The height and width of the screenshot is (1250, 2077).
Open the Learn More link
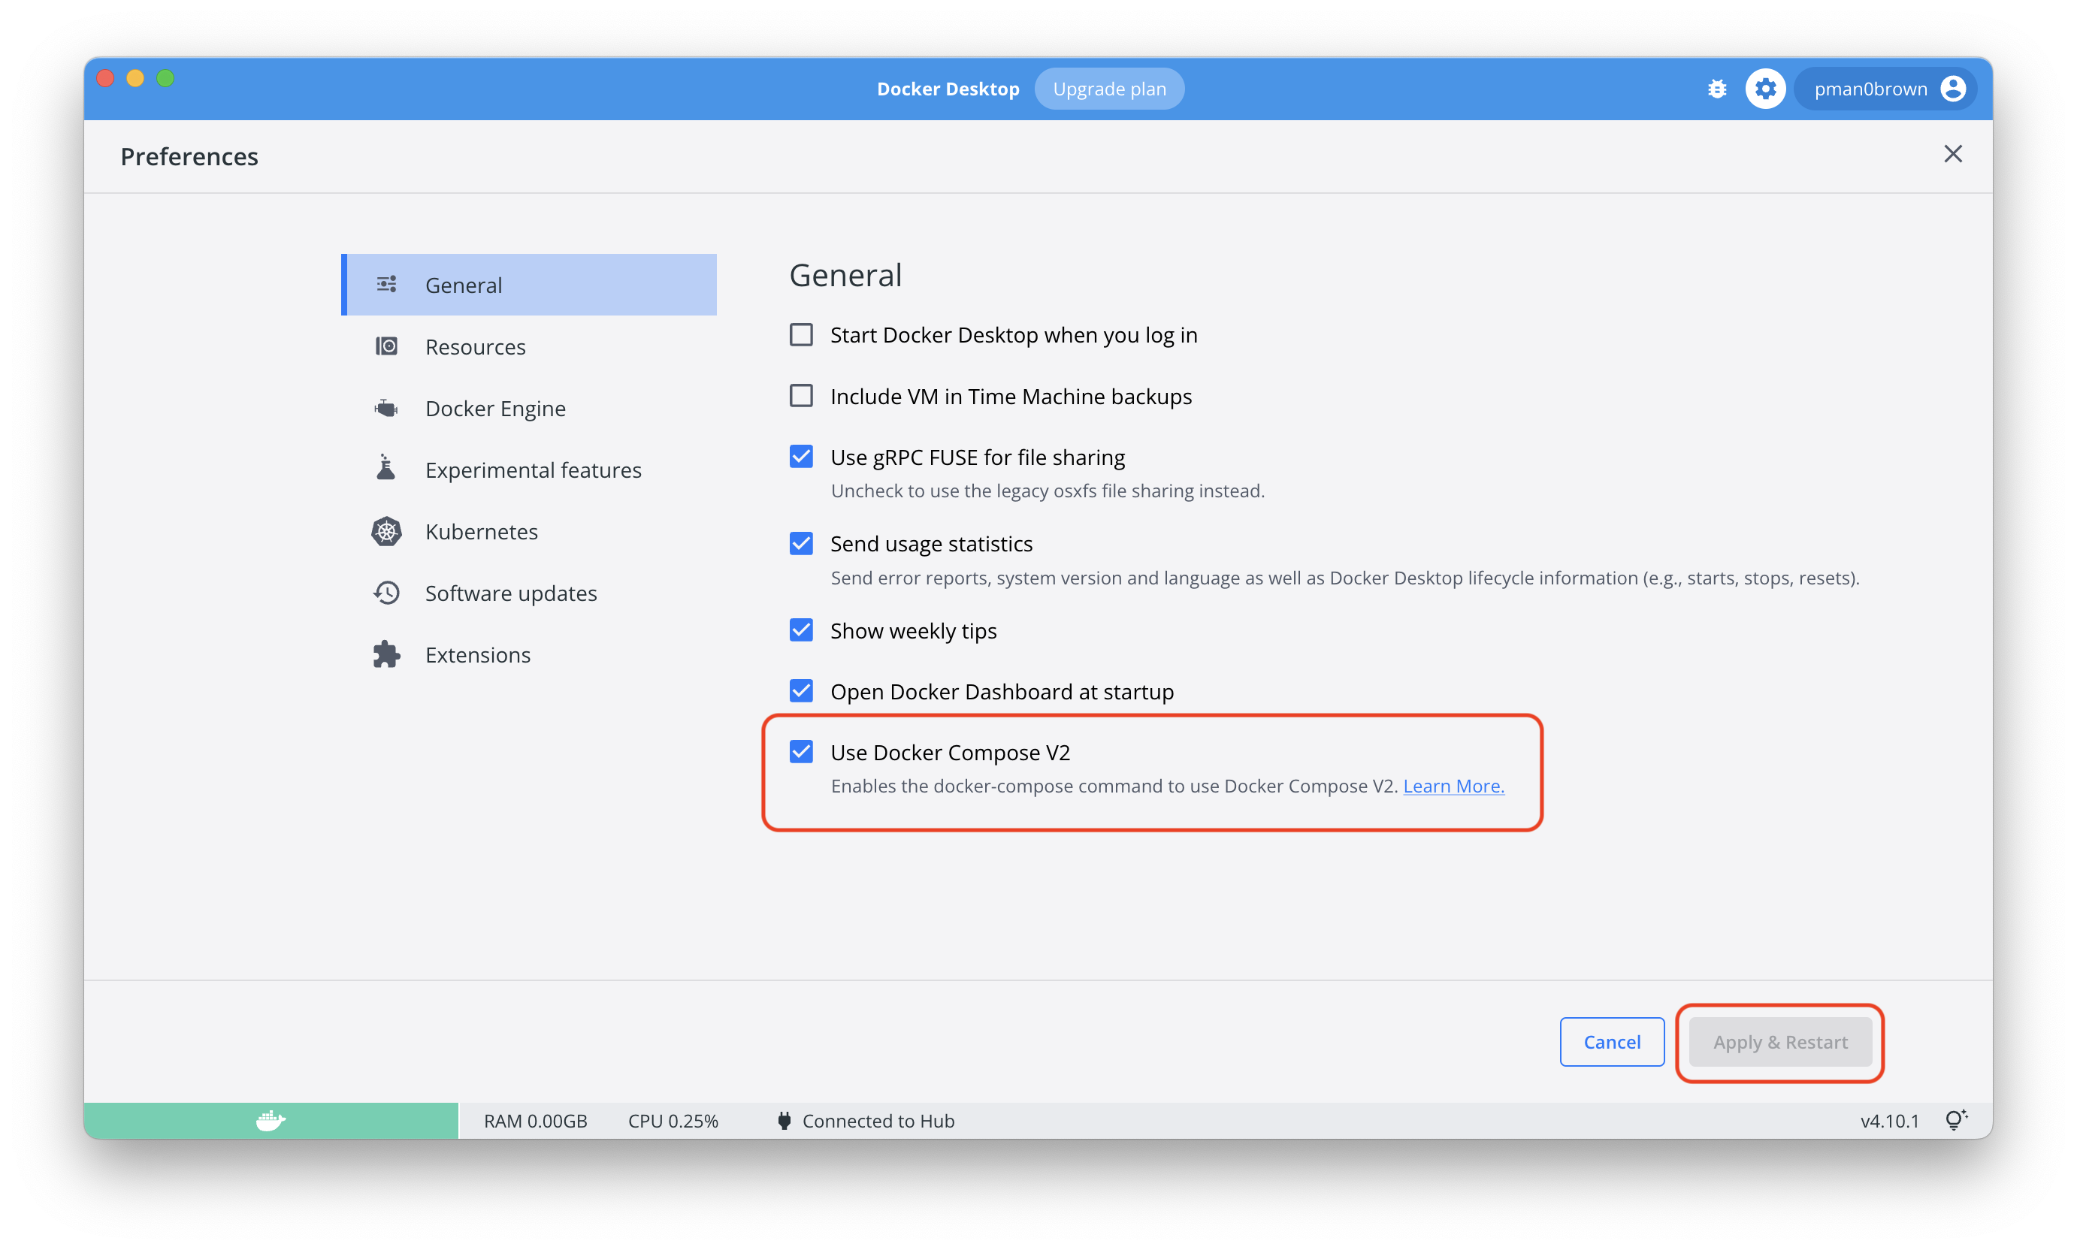click(1453, 786)
